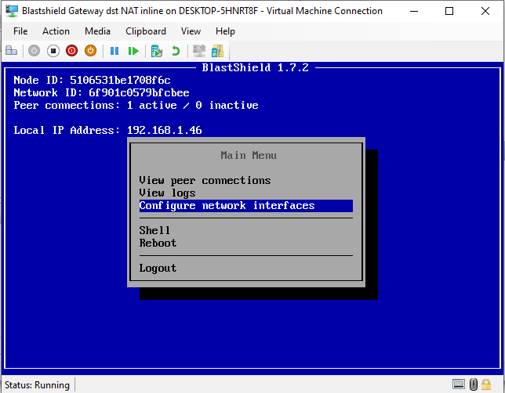Viewport: 505px width, 393px height.
Task: Choose "Configure network interfaces" menu entry
Action: 227,206
